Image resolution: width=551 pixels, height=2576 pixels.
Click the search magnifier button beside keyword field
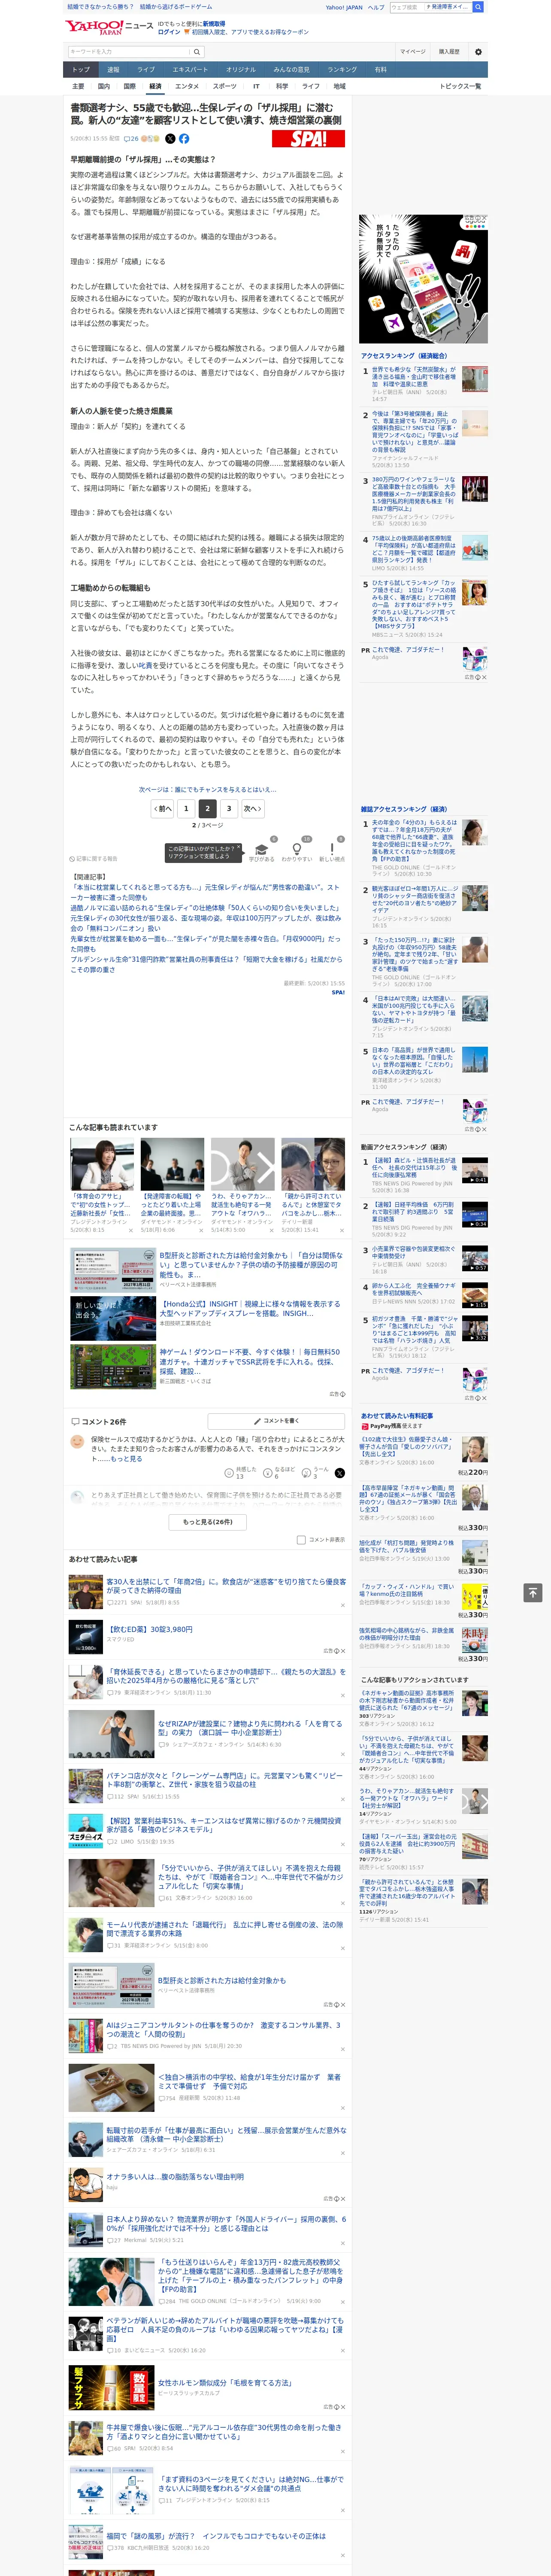197,52
